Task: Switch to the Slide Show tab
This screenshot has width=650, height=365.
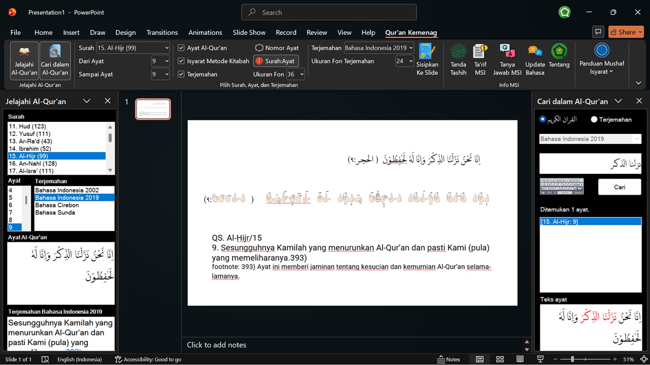Action: point(249,32)
